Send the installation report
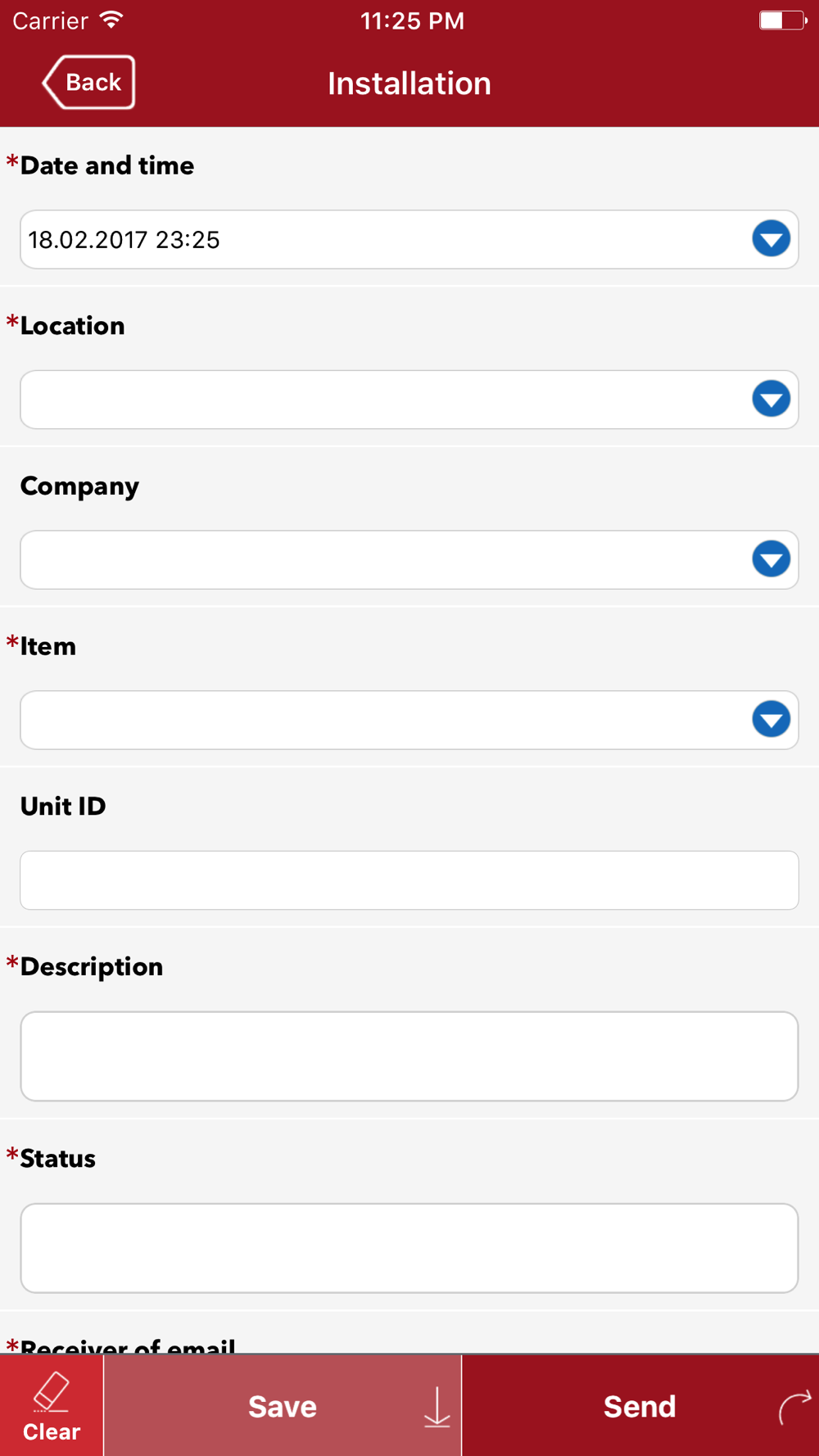 pos(640,1406)
